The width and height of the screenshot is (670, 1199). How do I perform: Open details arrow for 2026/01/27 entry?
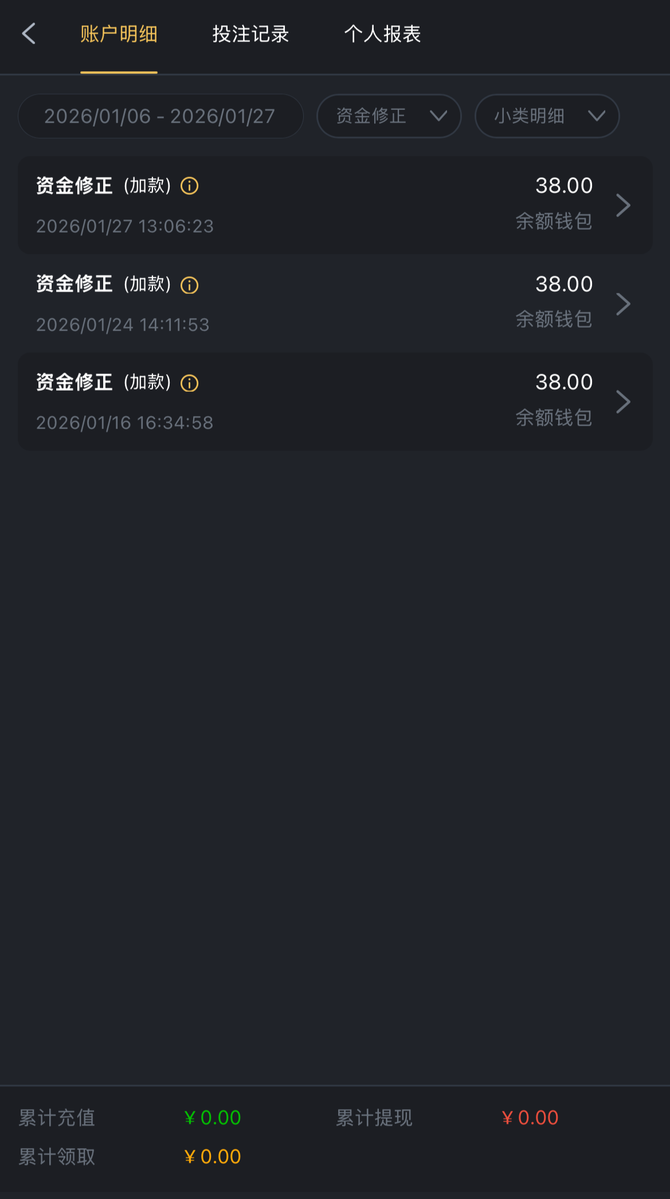coord(623,205)
